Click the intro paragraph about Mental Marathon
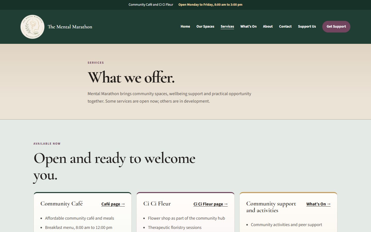This screenshot has height=232, width=371. (x=169, y=97)
